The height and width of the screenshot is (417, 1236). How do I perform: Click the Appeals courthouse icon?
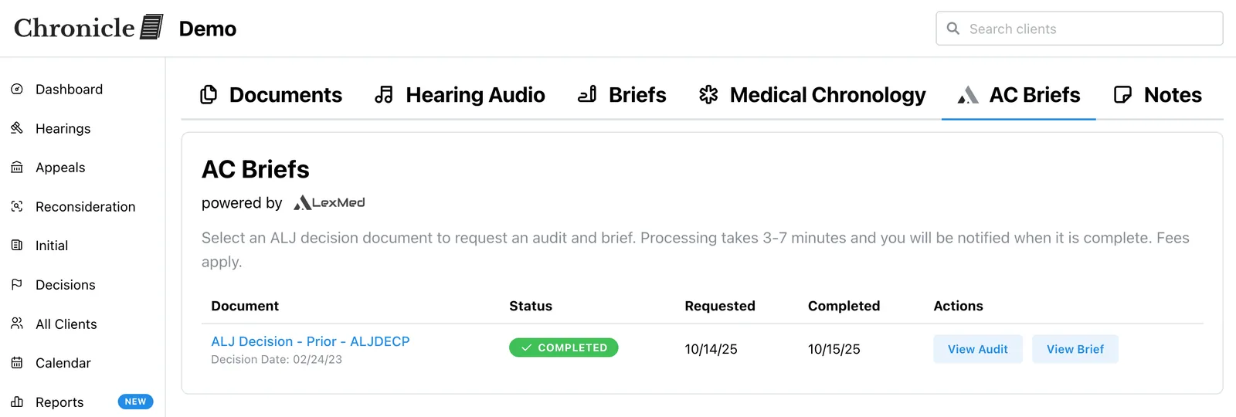click(x=17, y=168)
